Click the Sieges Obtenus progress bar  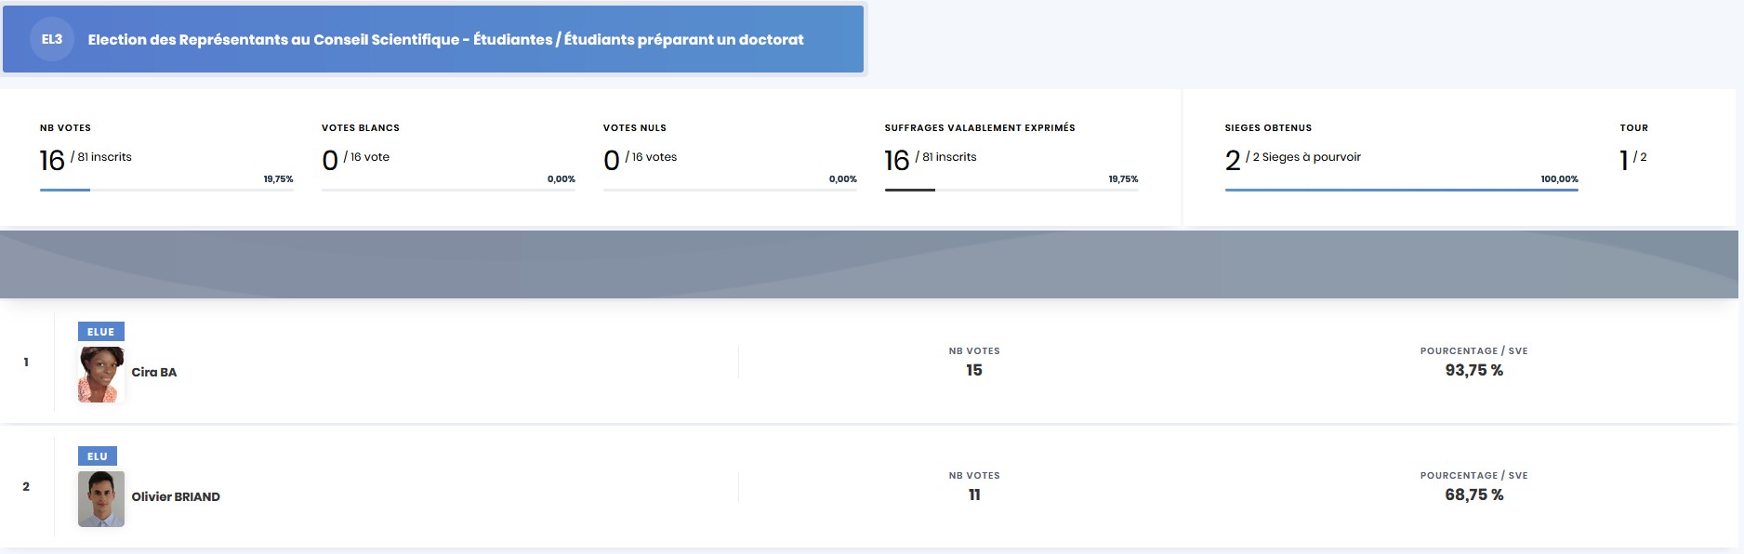1401,190
